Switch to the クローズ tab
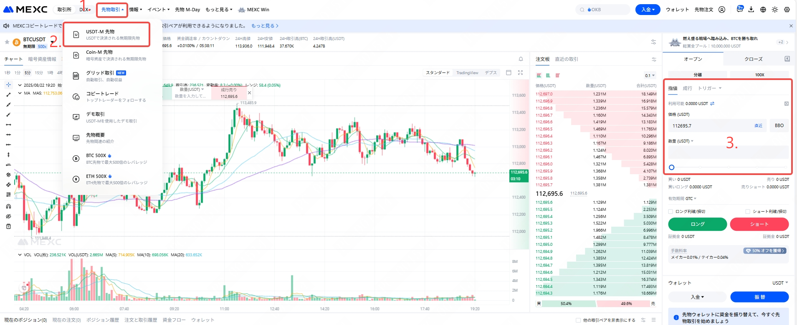This screenshot has height=325, width=797. tap(754, 59)
